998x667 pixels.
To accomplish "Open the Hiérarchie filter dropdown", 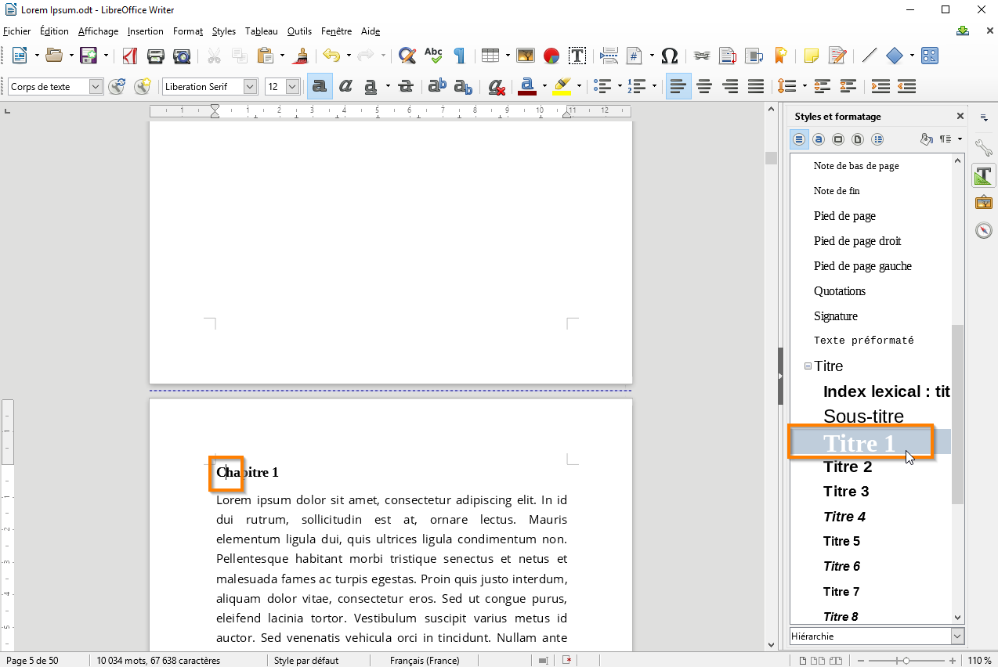I will 957,636.
